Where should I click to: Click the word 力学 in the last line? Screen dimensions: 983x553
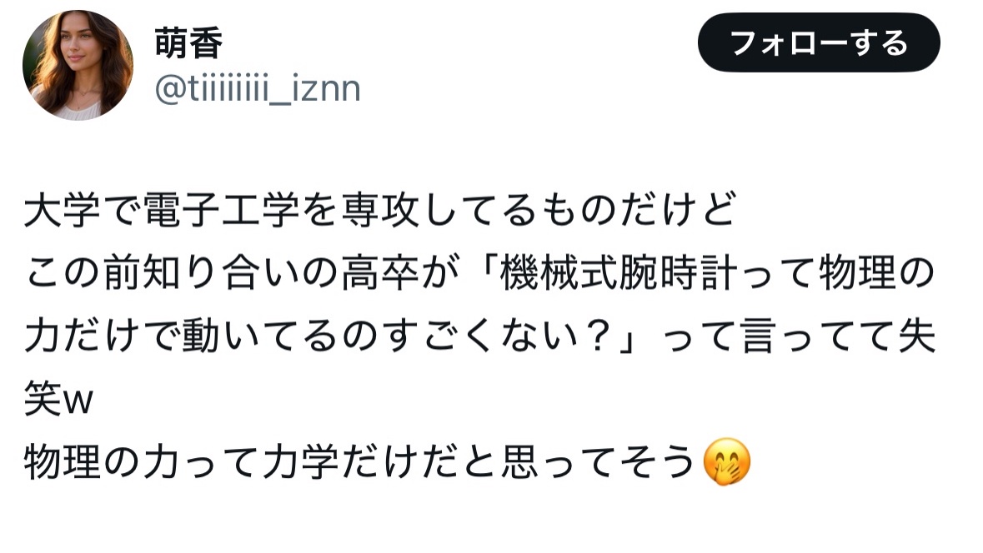click(x=301, y=462)
